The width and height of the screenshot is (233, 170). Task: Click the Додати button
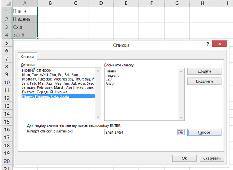[204, 71]
